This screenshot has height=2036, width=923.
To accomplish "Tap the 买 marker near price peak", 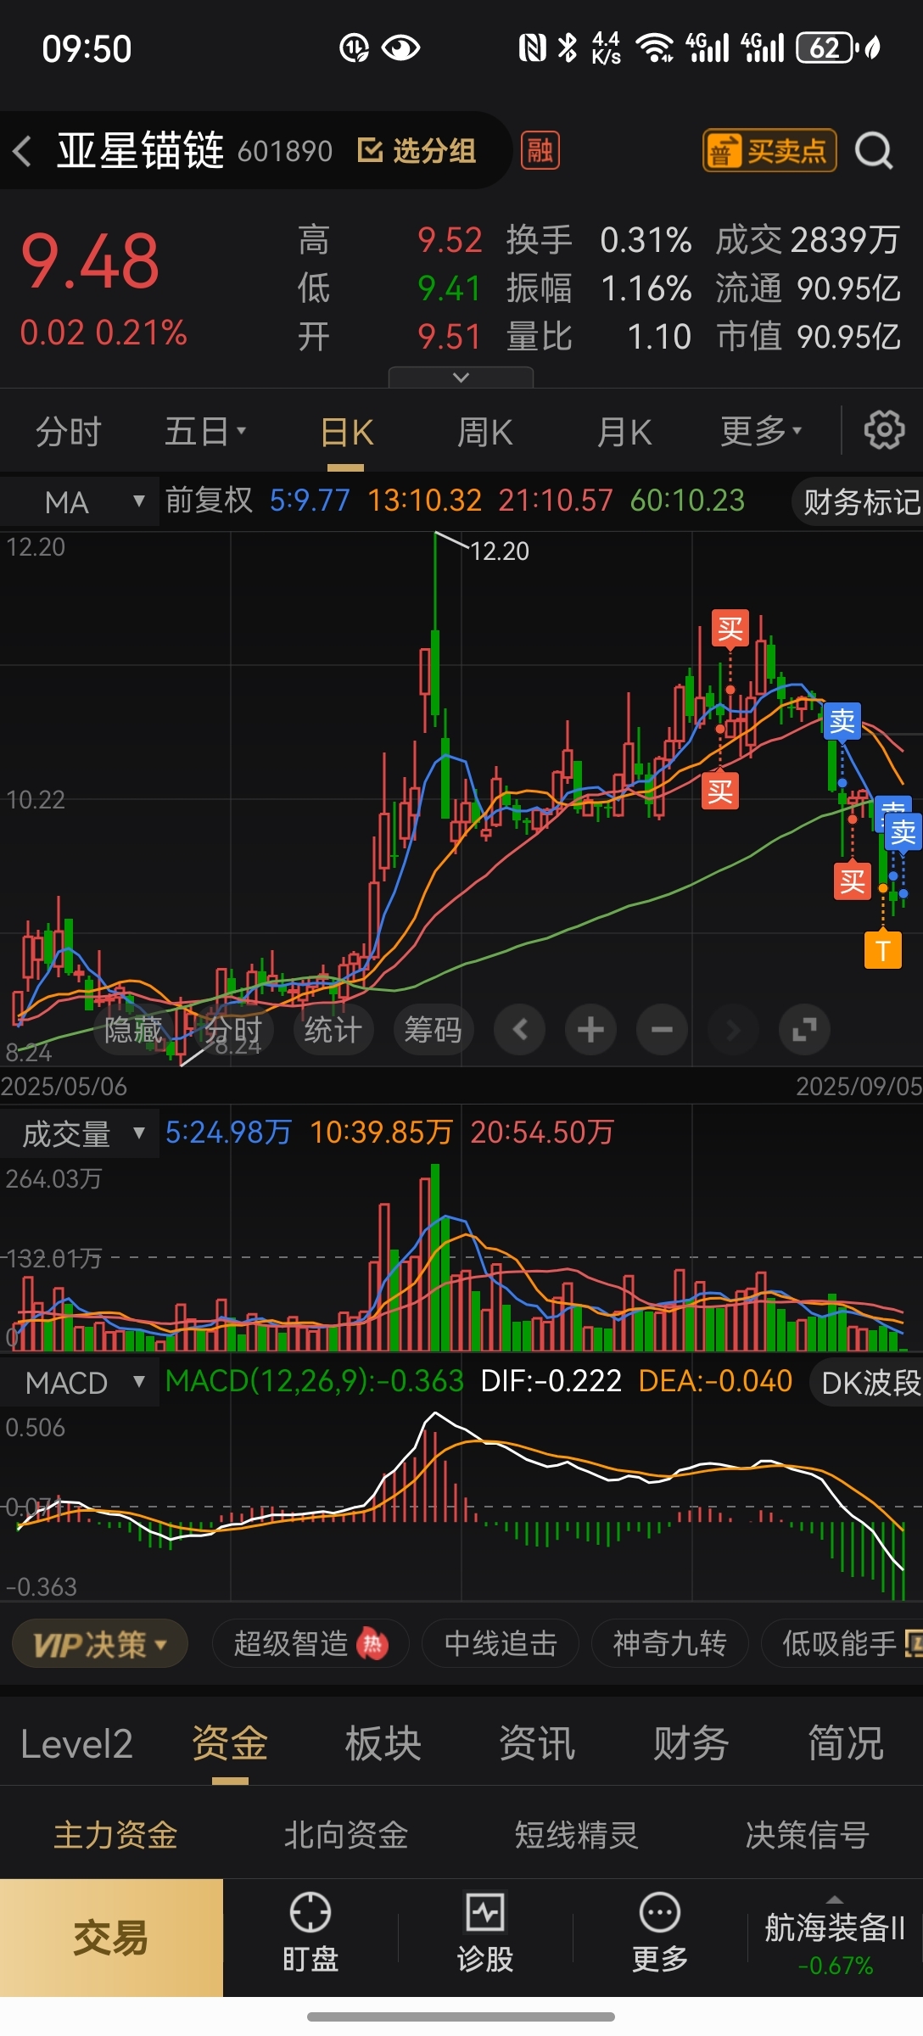I will (x=730, y=629).
